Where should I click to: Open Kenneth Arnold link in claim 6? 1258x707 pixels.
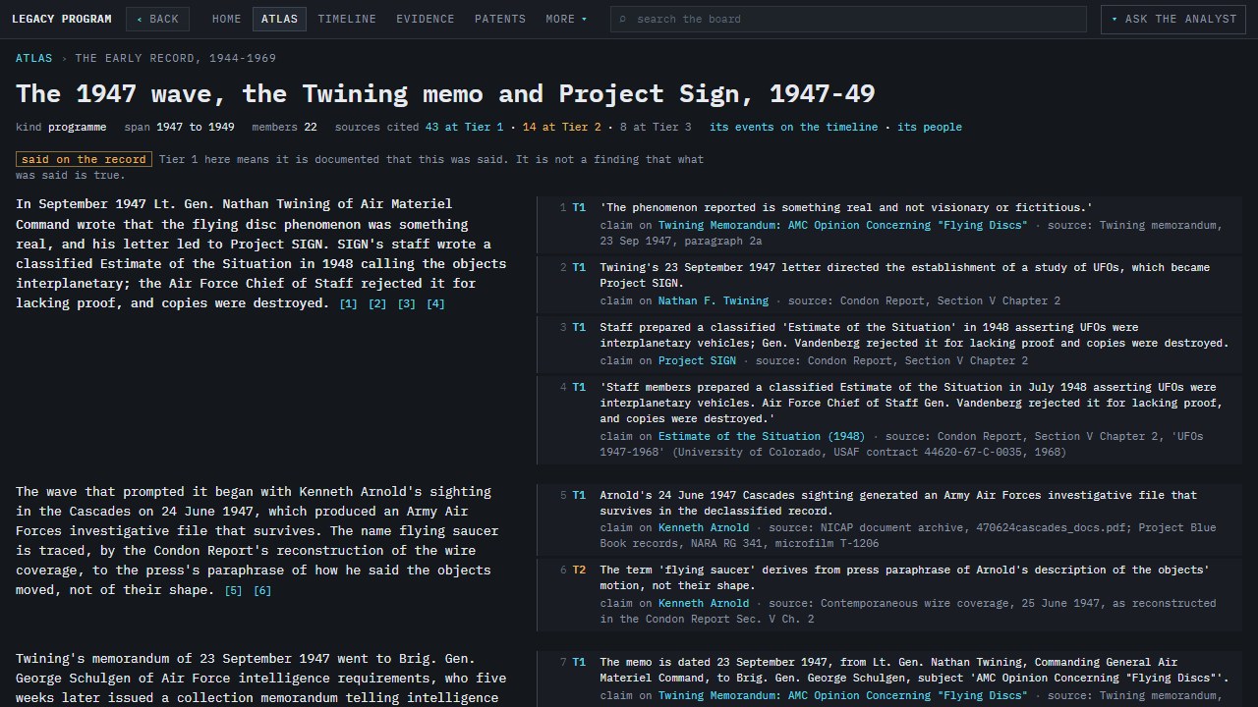[x=704, y=603]
